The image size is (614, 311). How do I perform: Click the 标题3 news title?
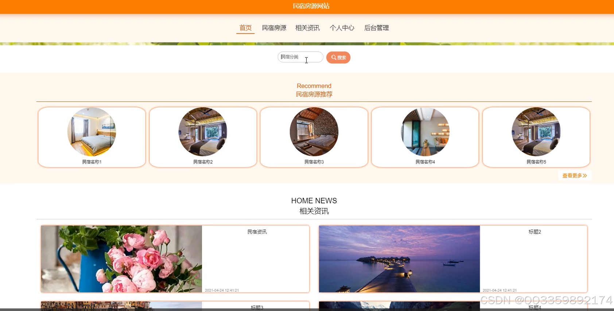[257, 307]
